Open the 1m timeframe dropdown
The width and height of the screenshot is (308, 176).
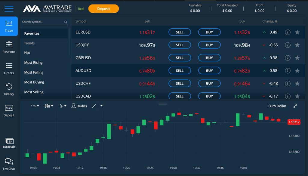[35, 106]
